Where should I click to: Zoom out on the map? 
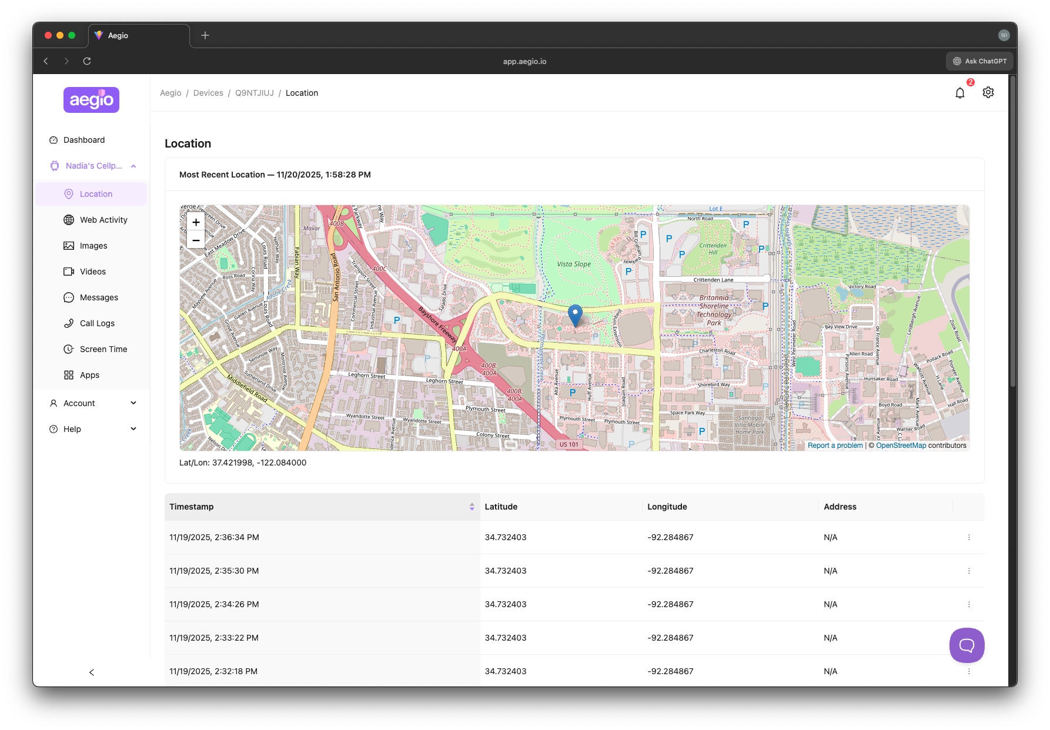(x=196, y=240)
